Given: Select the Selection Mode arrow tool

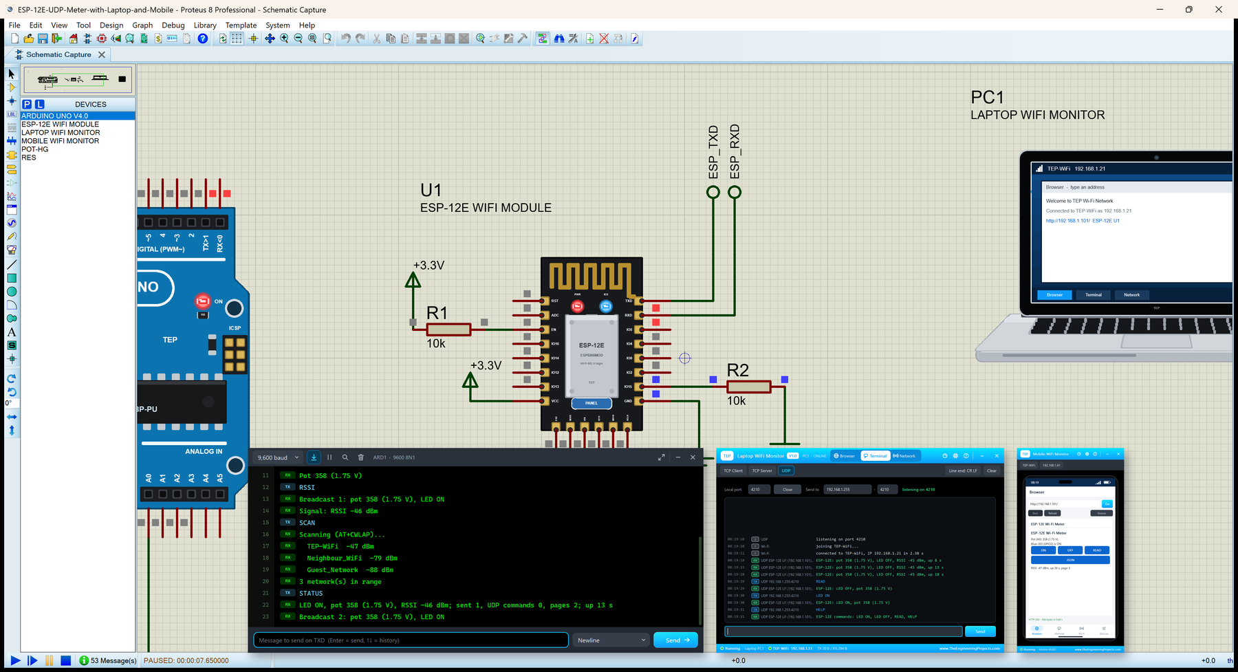Looking at the screenshot, I should 12,74.
